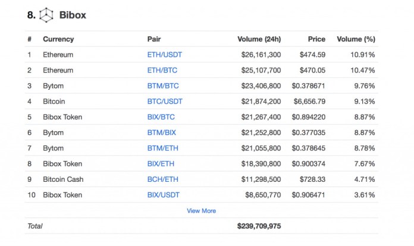Click the 7.67% volume percentage

365,163
